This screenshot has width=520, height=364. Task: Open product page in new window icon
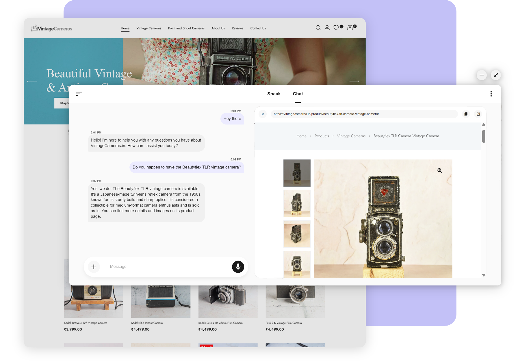click(x=478, y=114)
